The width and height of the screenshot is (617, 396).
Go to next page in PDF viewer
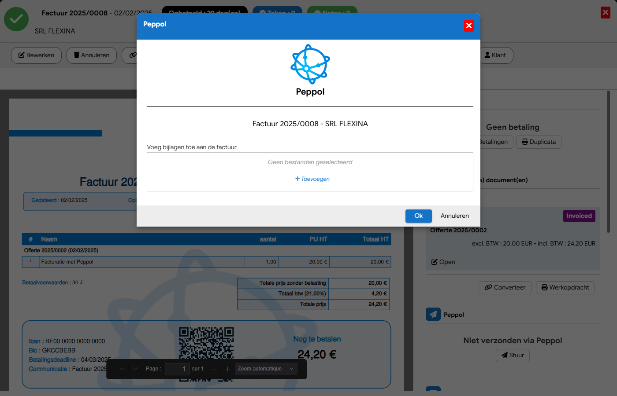click(135, 369)
